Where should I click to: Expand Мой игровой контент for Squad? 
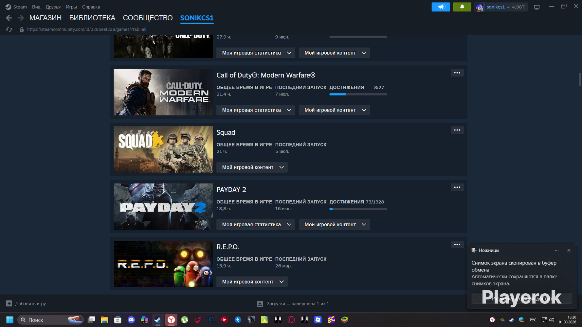(x=252, y=167)
